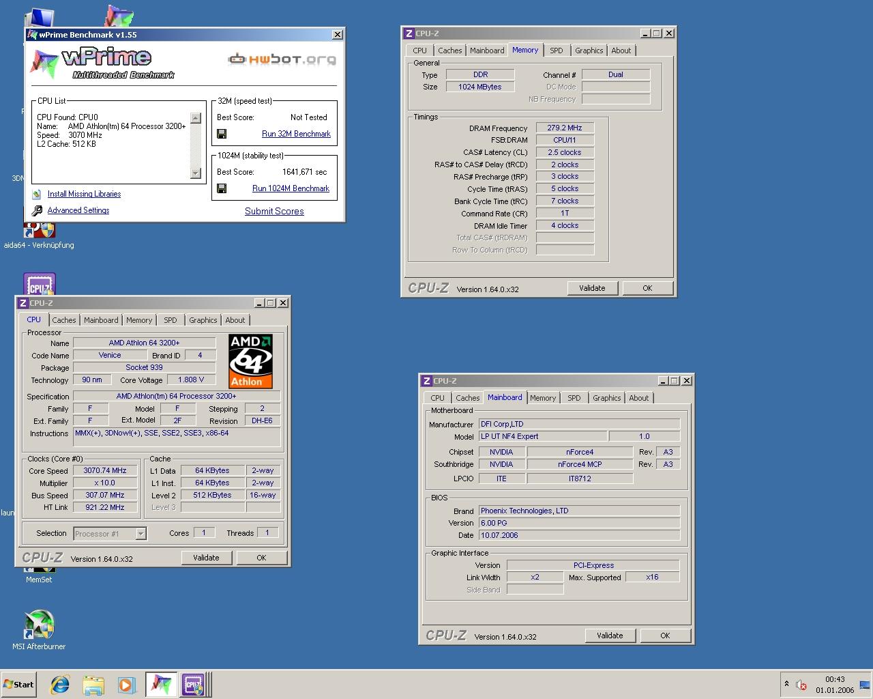This screenshot has width=873, height=699.
Task: Click the CAS# Latency value 2.5 clocks
Action: [x=565, y=152]
